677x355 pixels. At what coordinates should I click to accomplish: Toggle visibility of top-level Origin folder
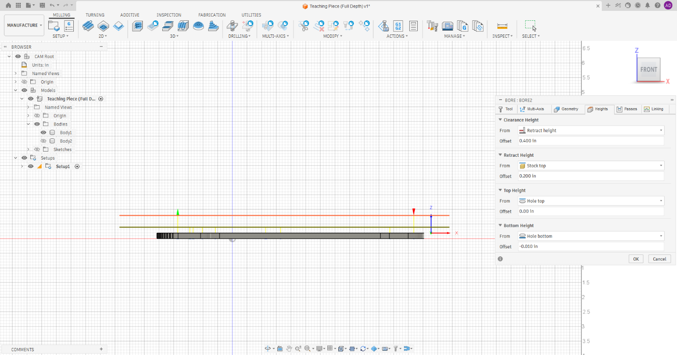24,82
